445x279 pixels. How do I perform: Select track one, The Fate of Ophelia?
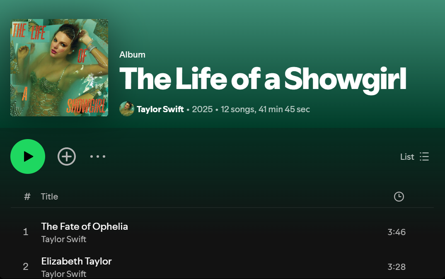85,227
